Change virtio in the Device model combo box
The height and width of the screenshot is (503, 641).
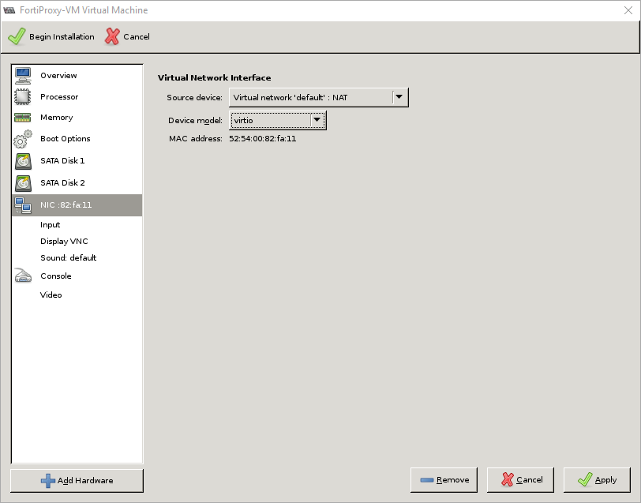click(x=276, y=119)
